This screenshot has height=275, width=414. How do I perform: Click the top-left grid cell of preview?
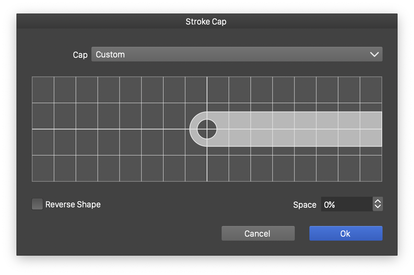43,90
